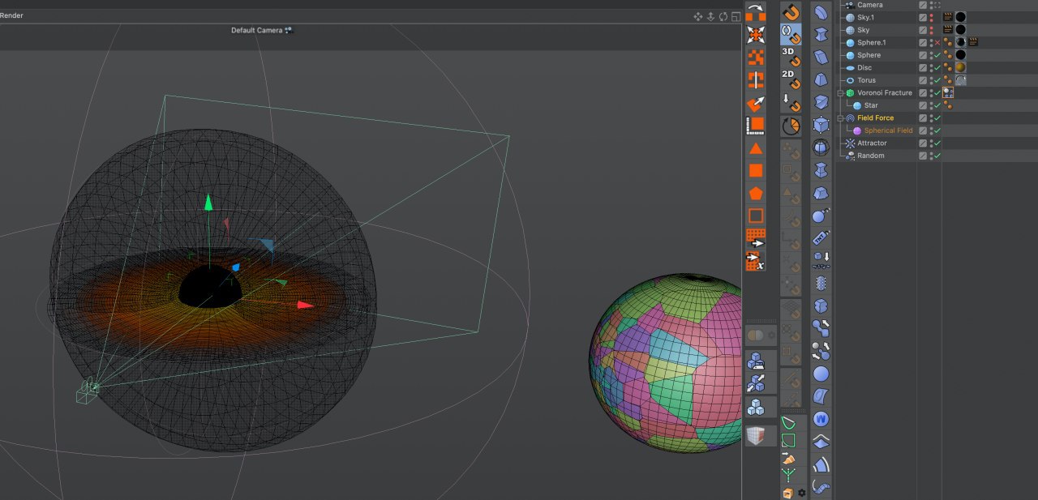The height and width of the screenshot is (500, 1038).
Task: Select the TNT Explosion FX icon
Action: [821, 238]
